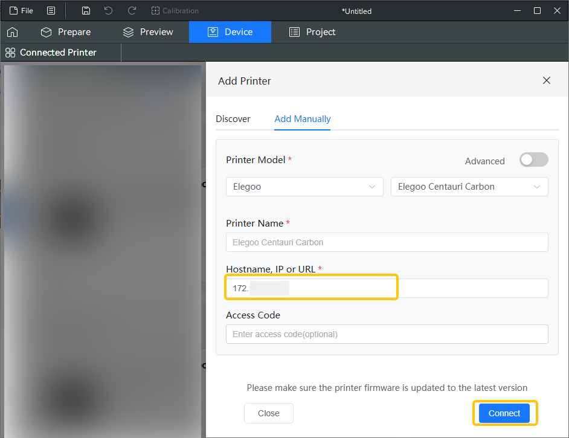Open the Project tab
The width and height of the screenshot is (569, 438).
[x=312, y=32]
